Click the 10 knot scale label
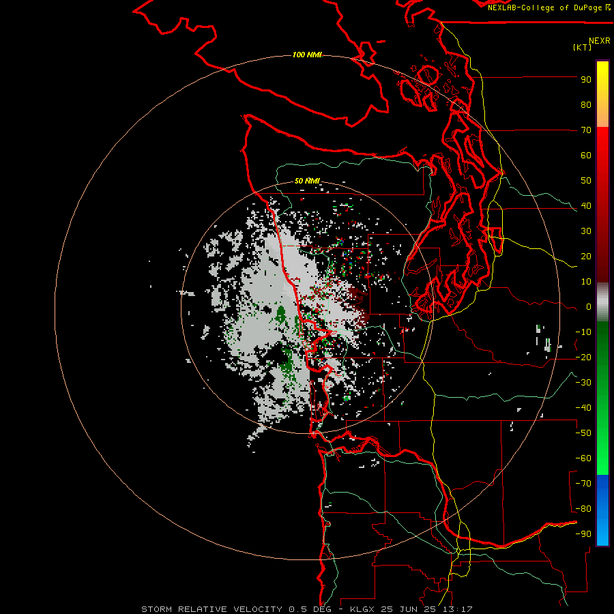 [x=586, y=282]
